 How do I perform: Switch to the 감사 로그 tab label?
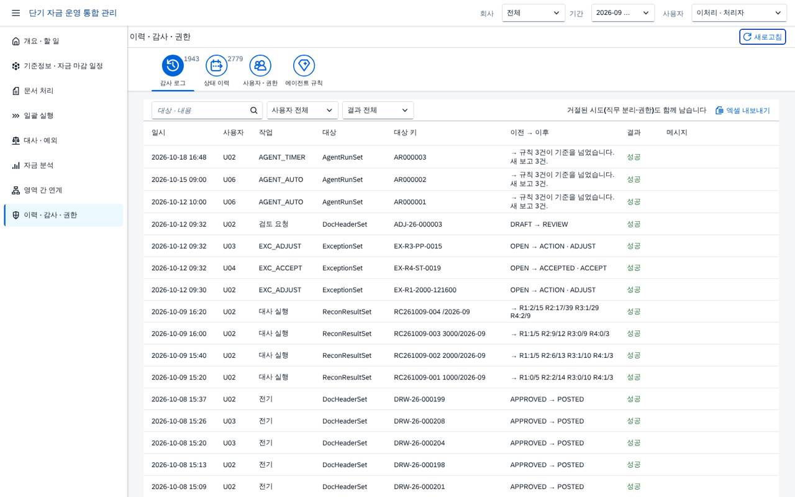[173, 83]
